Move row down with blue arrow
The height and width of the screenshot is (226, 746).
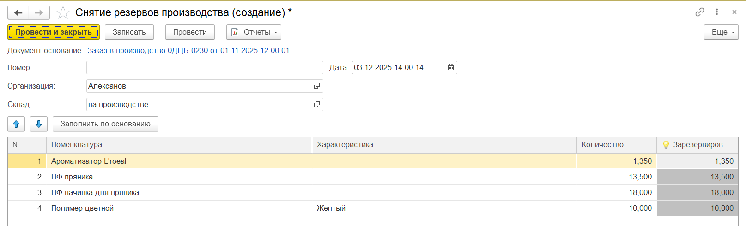click(39, 124)
